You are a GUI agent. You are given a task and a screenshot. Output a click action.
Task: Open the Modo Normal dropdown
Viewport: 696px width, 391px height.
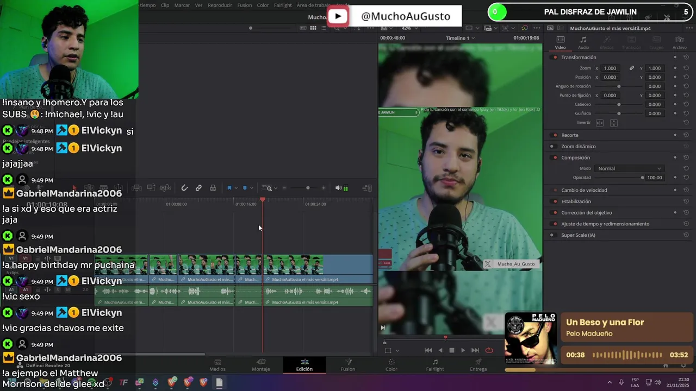tap(629, 168)
